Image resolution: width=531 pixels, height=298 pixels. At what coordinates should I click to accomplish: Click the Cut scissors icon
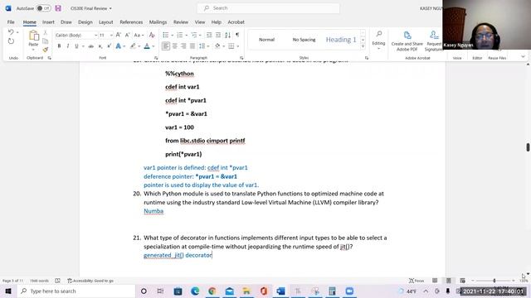[46, 33]
